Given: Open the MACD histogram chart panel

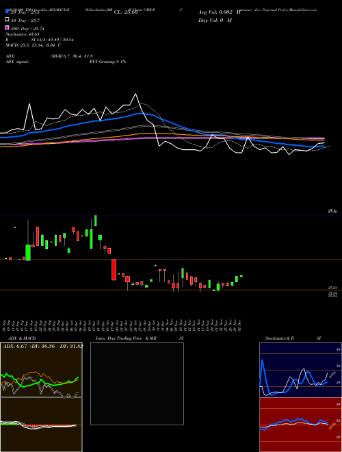Looking at the screenshot, I should click(x=41, y=425).
